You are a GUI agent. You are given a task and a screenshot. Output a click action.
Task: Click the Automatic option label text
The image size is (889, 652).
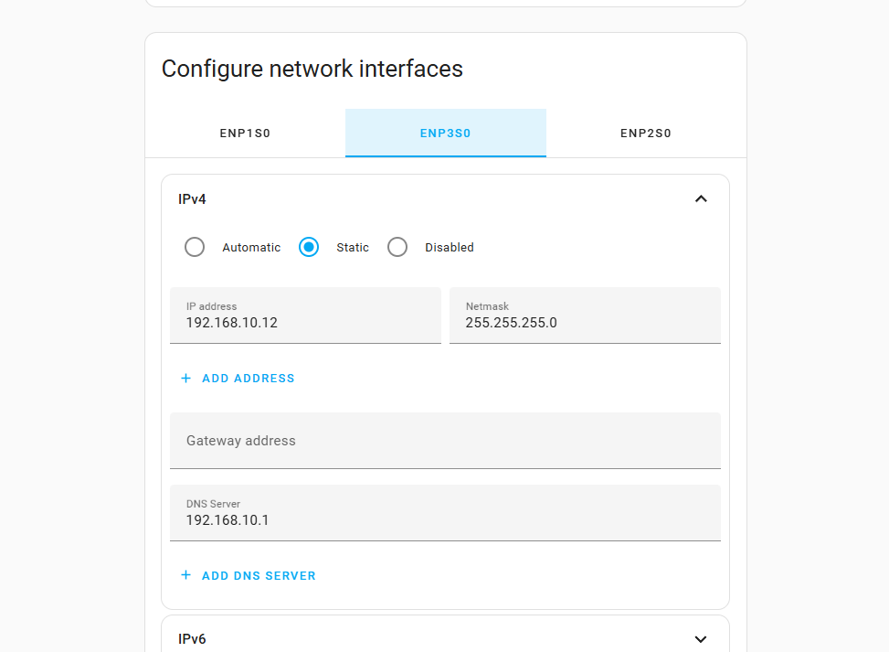pyautogui.click(x=251, y=248)
